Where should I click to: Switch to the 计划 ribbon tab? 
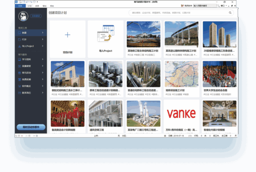tap(29, 6)
